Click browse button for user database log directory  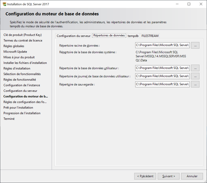pyautogui.click(x=195, y=76)
